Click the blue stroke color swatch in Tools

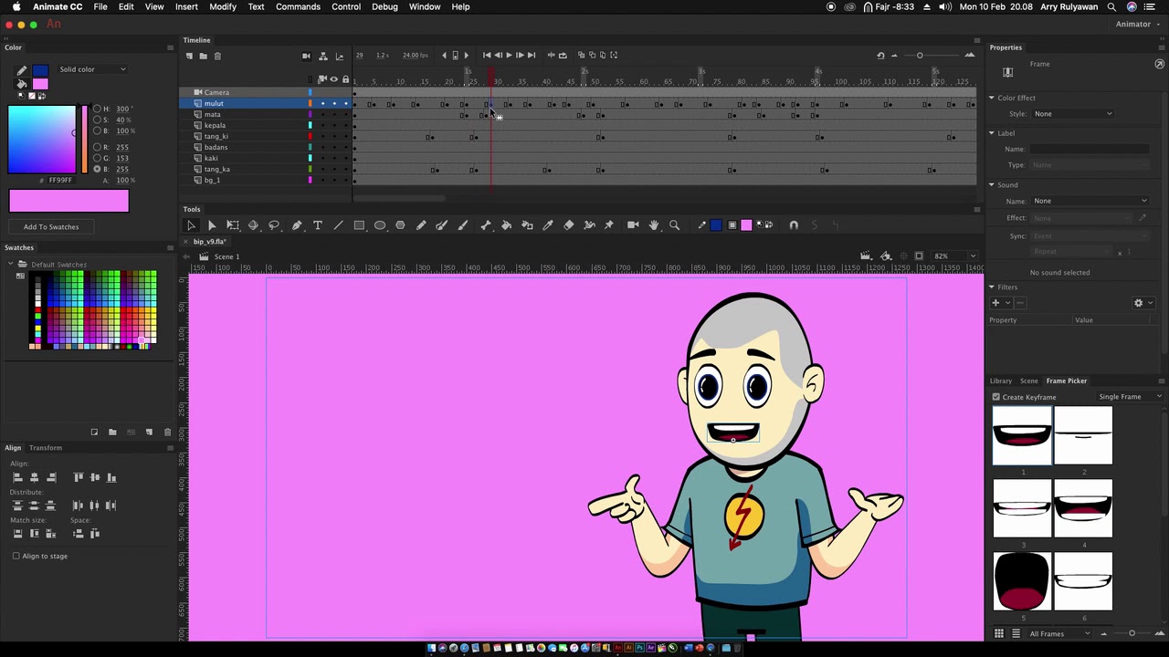coord(716,225)
